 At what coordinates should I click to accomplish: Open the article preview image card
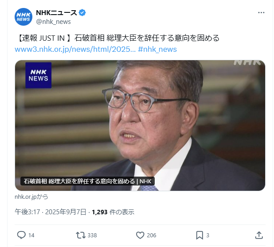point(140,125)
